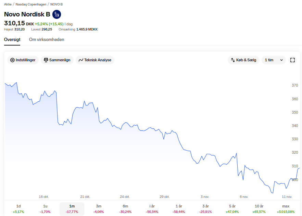Go to Nasdaq Copenhagen breadcrumb link
Screen dimensions: 302x216
click(x=31, y=4)
